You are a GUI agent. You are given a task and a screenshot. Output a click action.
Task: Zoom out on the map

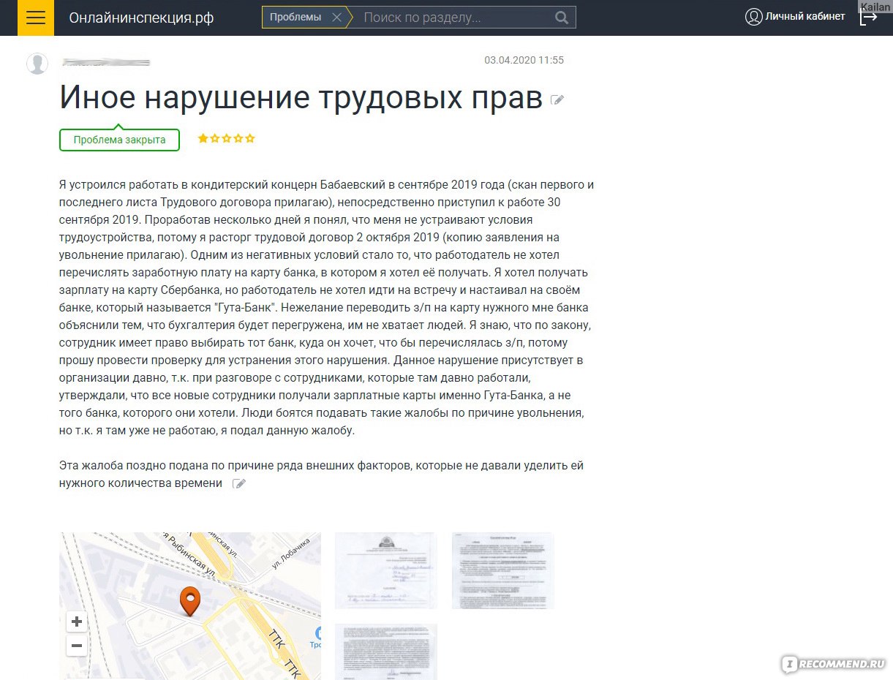click(76, 646)
